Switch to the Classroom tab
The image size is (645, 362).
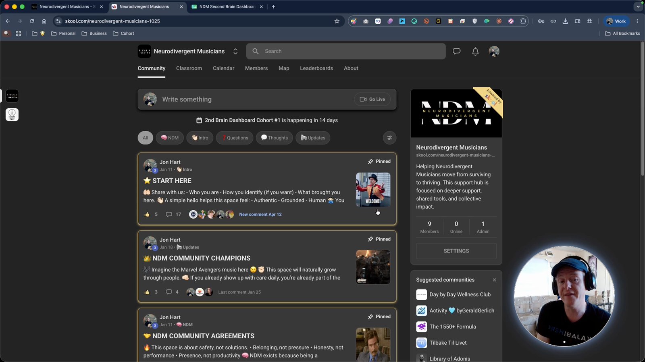pyautogui.click(x=189, y=68)
